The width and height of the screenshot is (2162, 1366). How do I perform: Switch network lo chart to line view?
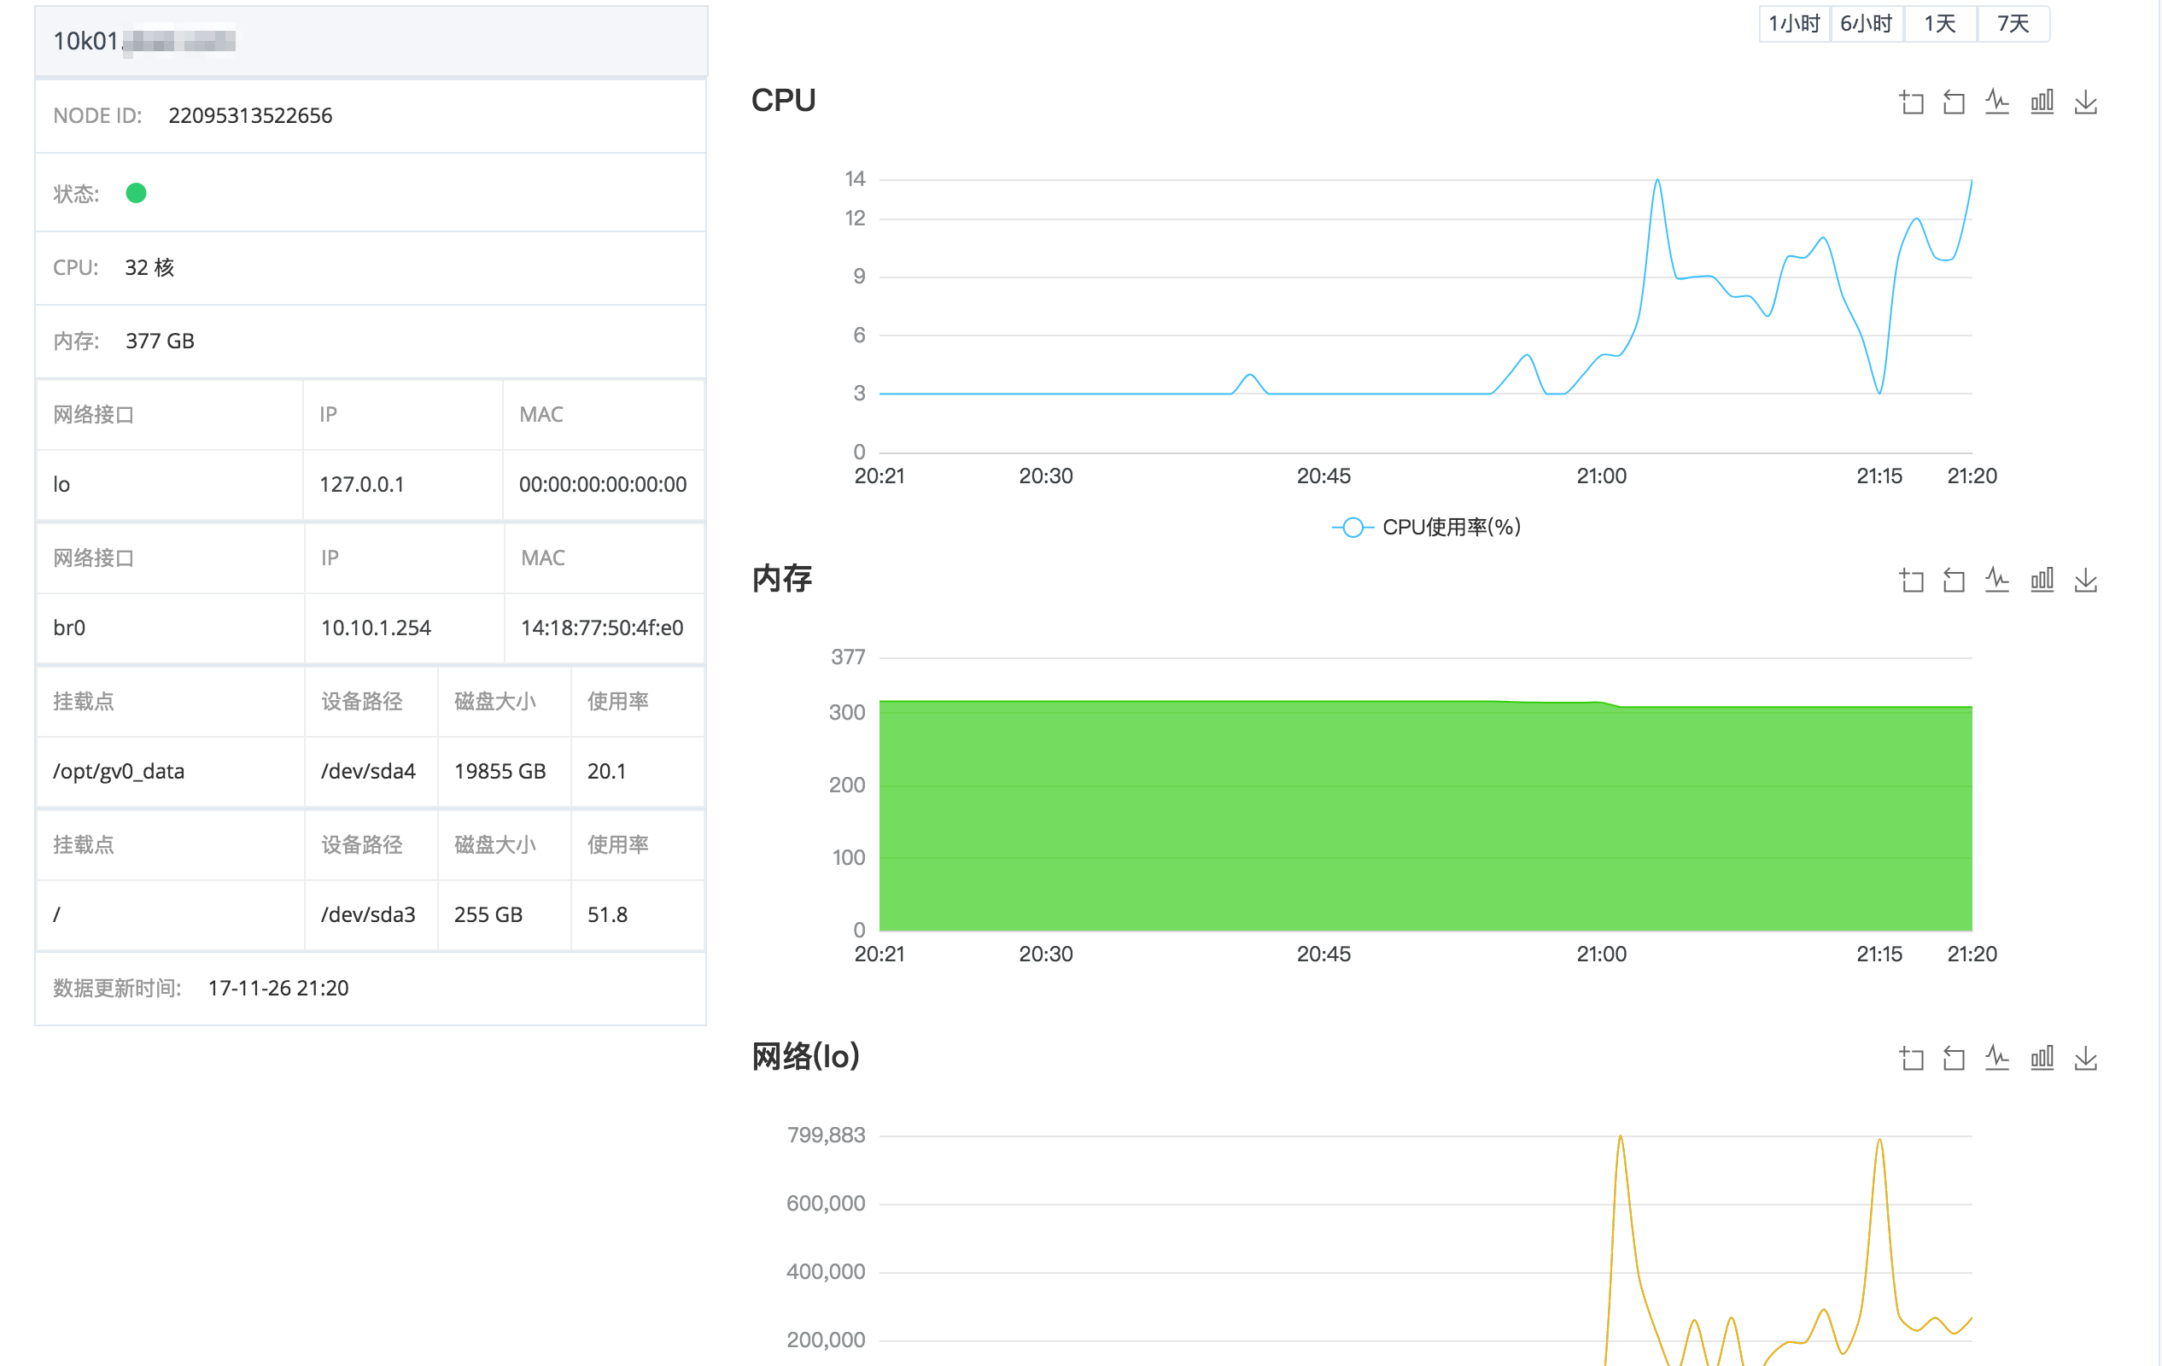pyautogui.click(x=1997, y=1057)
